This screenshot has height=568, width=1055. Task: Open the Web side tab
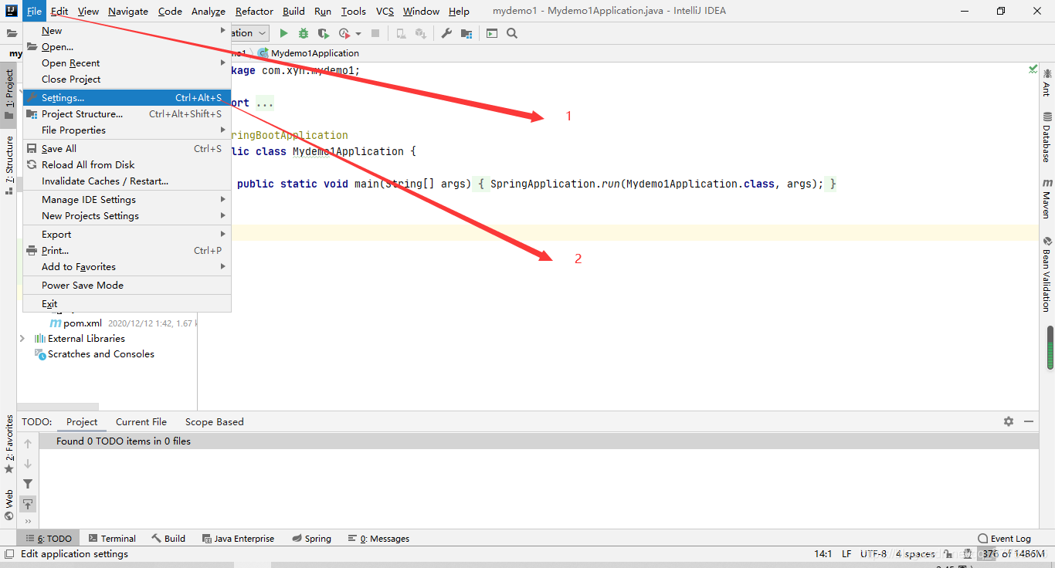click(x=9, y=505)
